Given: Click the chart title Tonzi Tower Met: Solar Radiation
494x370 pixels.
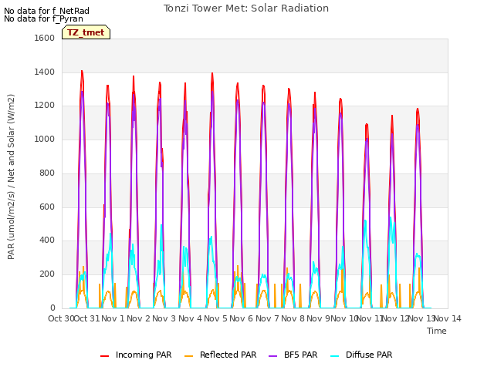Looking at the screenshot, I should [x=246, y=8].
